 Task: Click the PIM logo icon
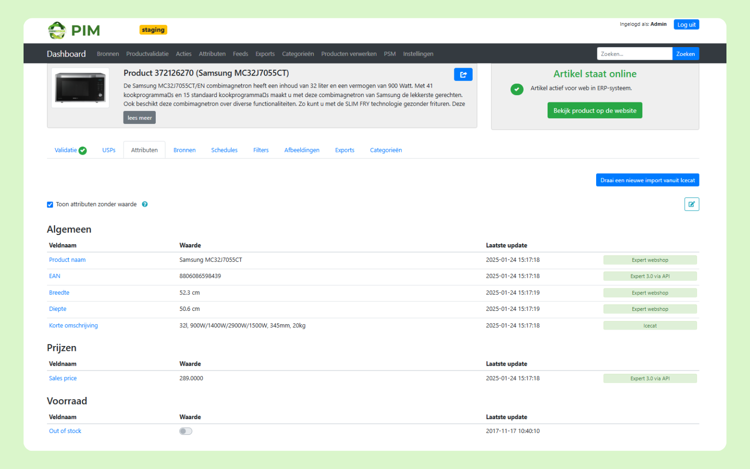(57, 30)
